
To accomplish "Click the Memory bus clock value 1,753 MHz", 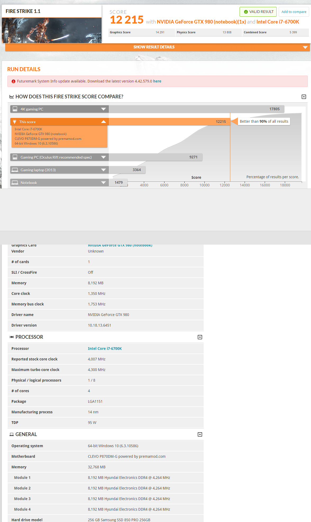I will pos(97,304).
